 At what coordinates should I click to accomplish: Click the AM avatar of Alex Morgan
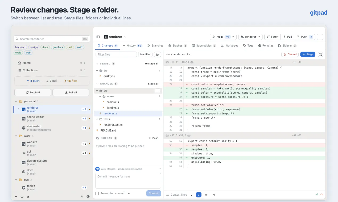(97, 169)
